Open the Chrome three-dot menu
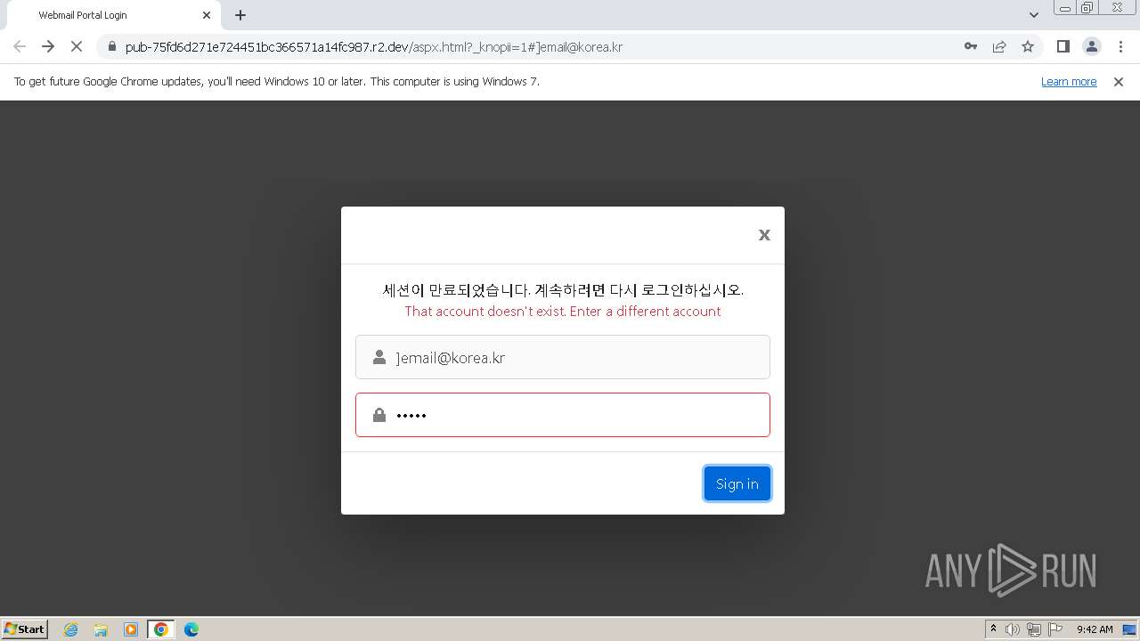 1120,46
